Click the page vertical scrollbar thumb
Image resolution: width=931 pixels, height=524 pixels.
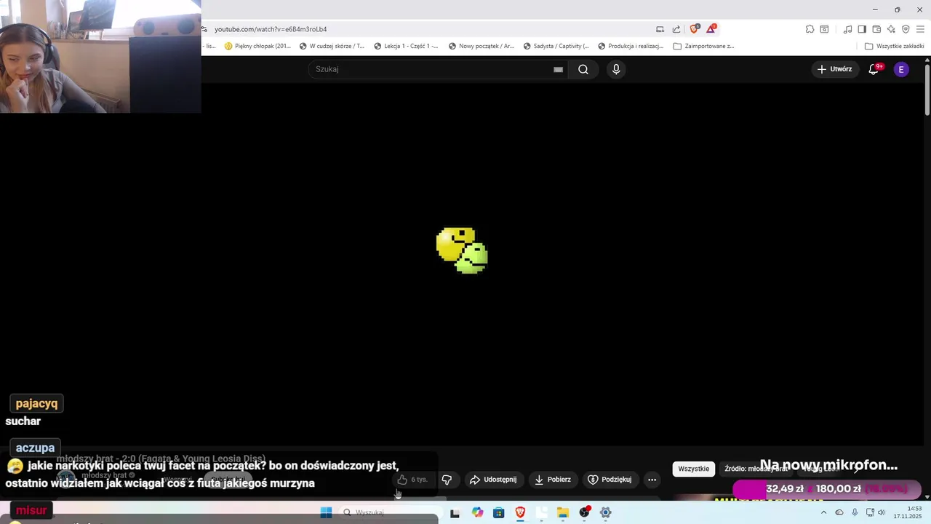click(927, 90)
